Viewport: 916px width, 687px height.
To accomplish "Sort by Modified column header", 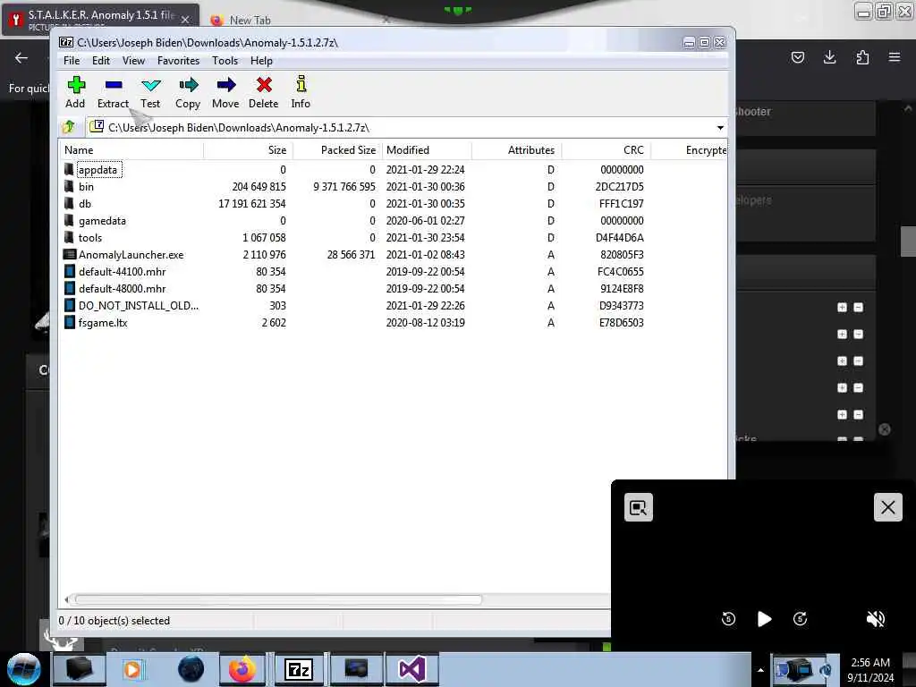I will 427,150.
